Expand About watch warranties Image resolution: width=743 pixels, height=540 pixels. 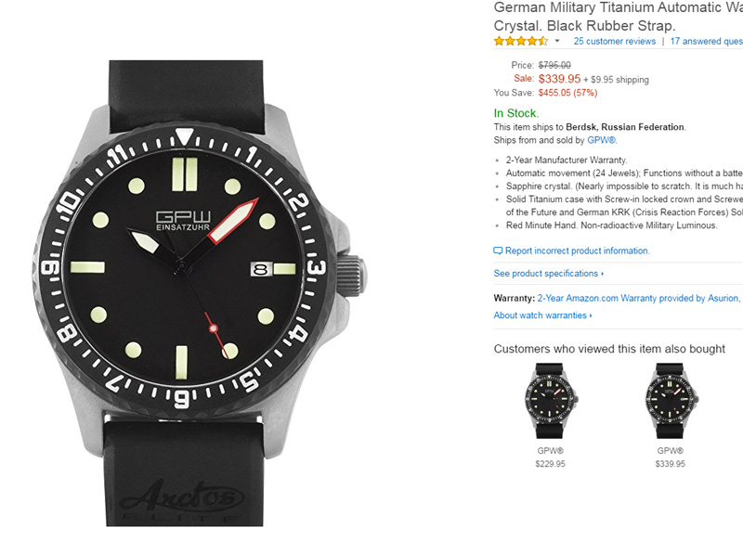pyautogui.click(x=542, y=315)
